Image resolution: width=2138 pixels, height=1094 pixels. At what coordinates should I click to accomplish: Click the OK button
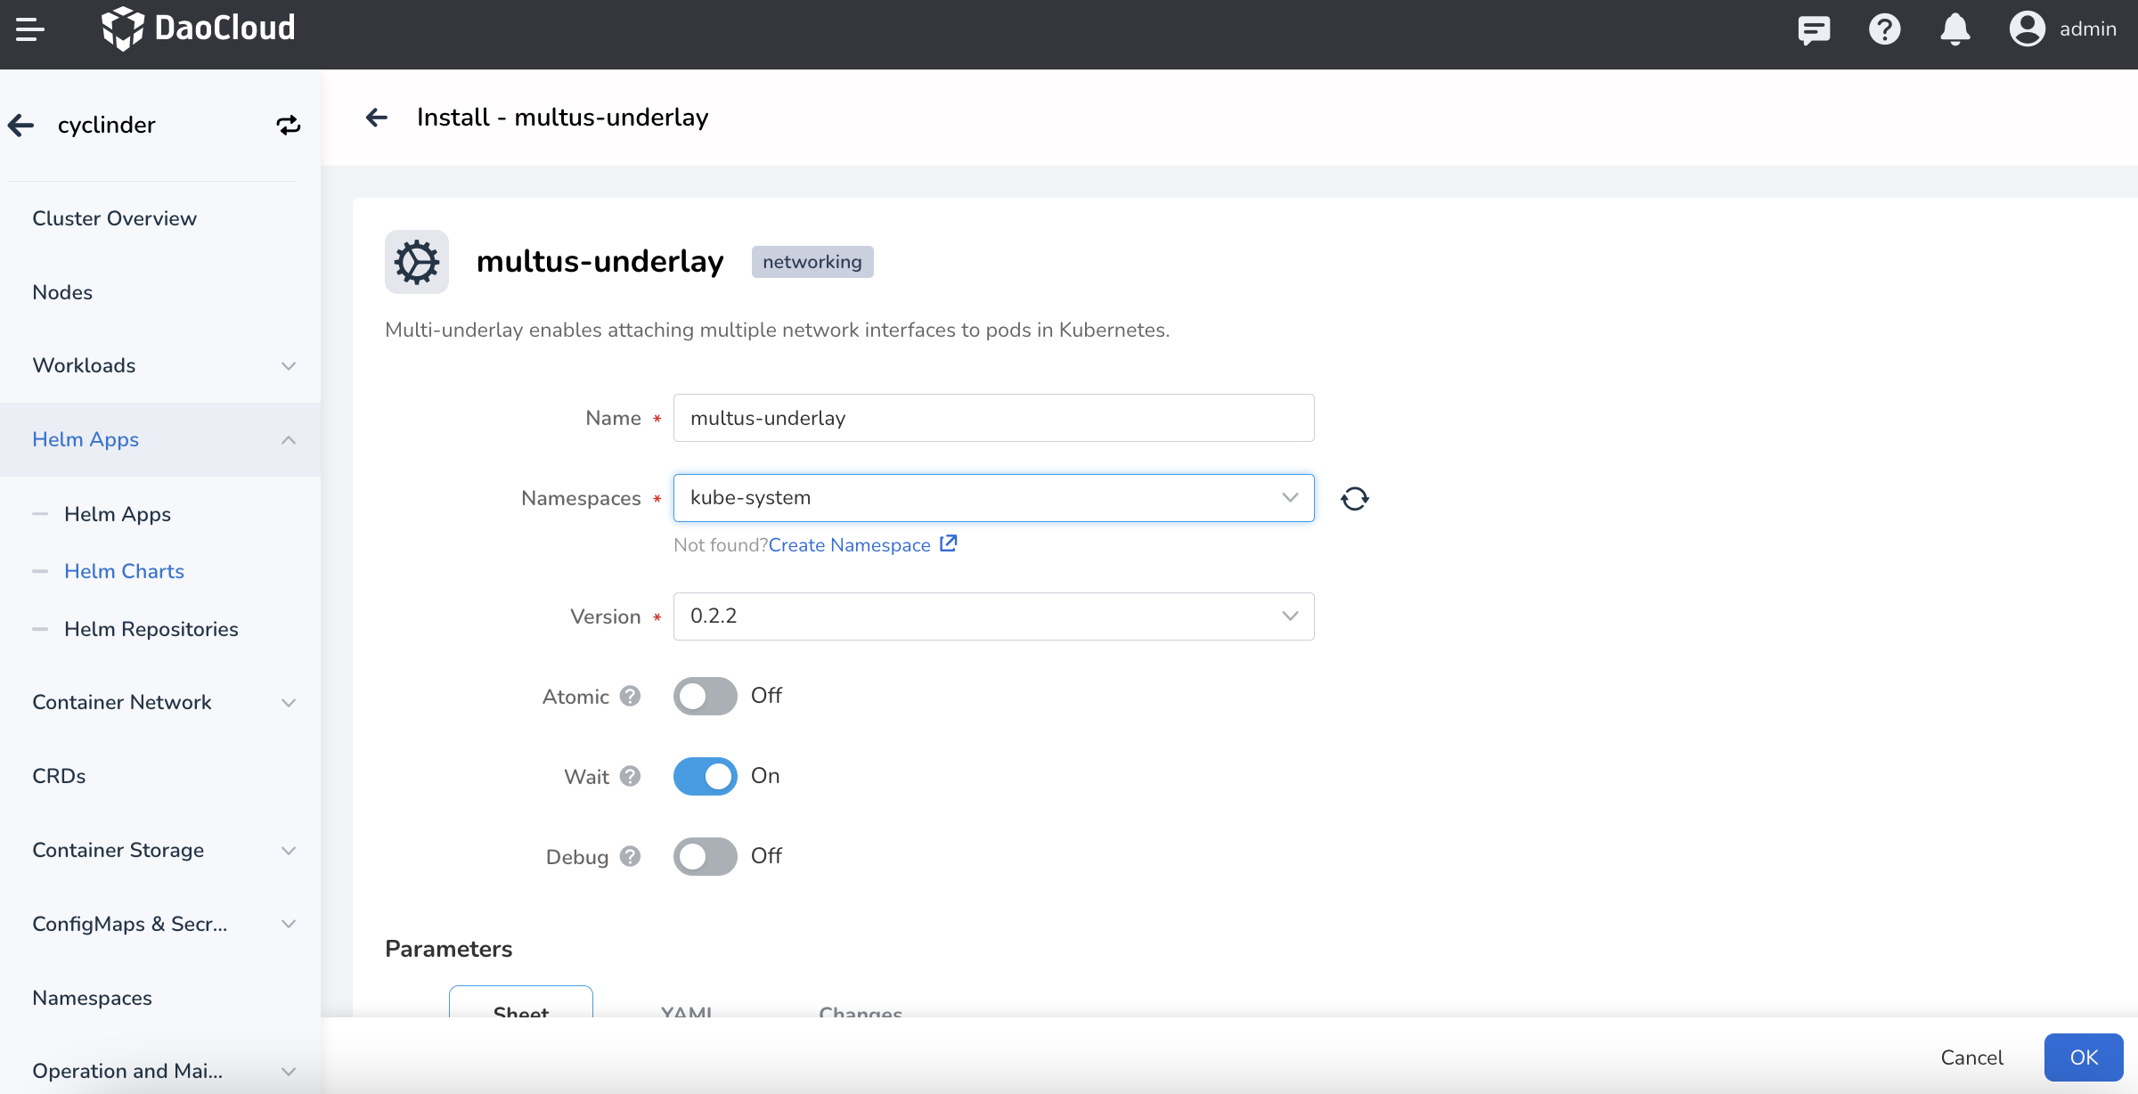(x=2084, y=1057)
